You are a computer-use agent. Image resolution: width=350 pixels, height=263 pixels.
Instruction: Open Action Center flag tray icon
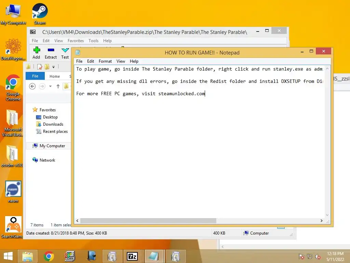coord(301,256)
